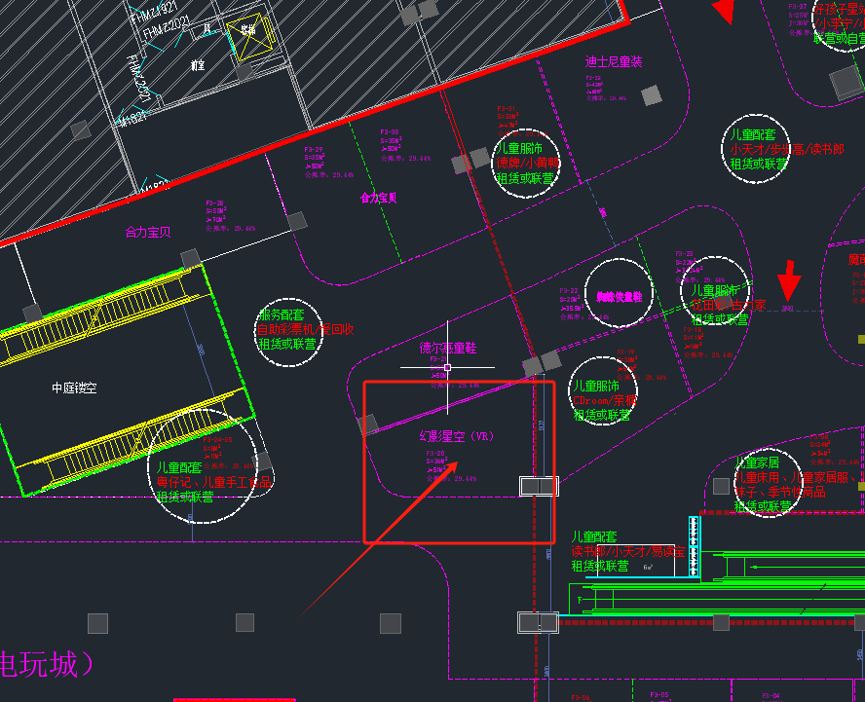
Task: Select the 迪士尼童装 store text
Action: 613,62
